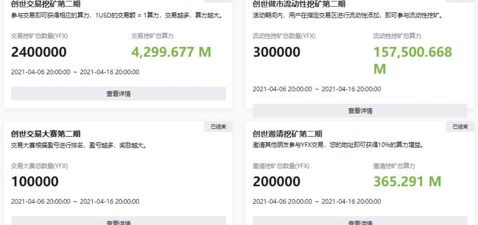The height and width of the screenshot is (225, 478).
Task: Click the 300000 liquidity mining amount
Action: click(x=277, y=52)
